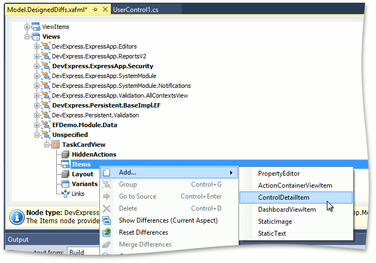Screen dimensions: 376x263
Task: Click the DevExpress.Persistent.Validation node icon
Action: pyautogui.click(x=45, y=115)
